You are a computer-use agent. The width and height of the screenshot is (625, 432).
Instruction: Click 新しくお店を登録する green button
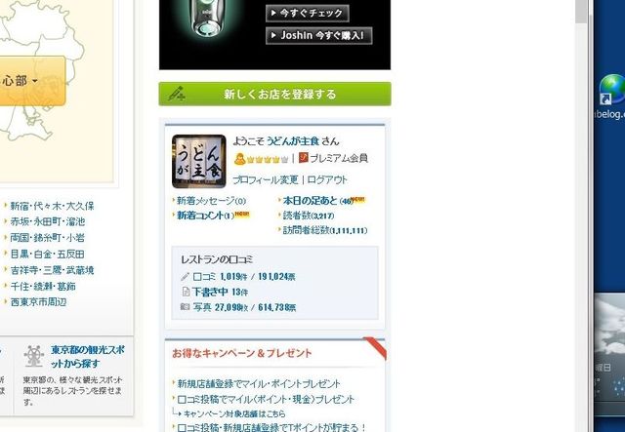[274, 94]
